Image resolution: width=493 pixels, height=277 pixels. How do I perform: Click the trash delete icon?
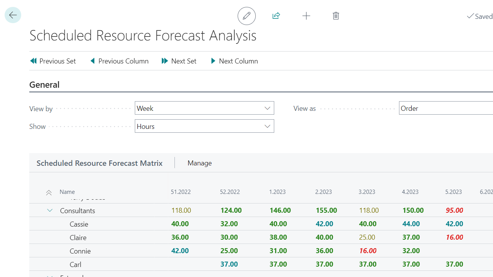[x=336, y=16]
